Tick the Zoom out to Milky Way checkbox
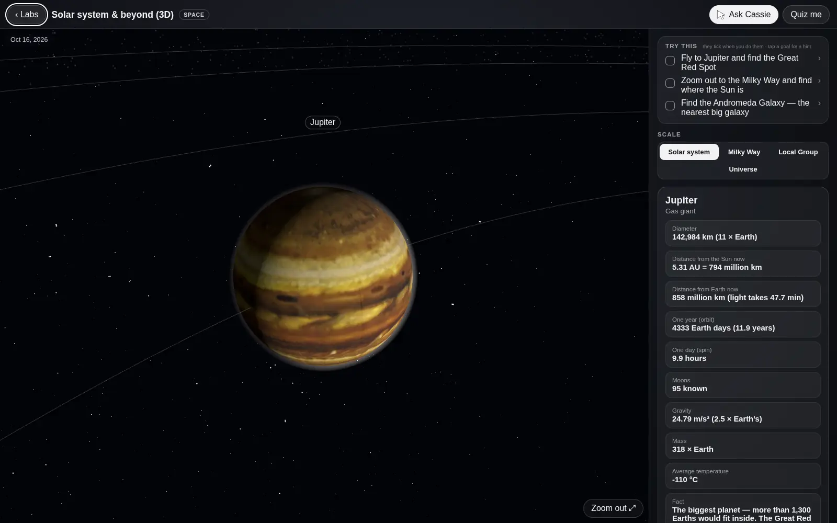This screenshot has width=837, height=523. pos(670,83)
